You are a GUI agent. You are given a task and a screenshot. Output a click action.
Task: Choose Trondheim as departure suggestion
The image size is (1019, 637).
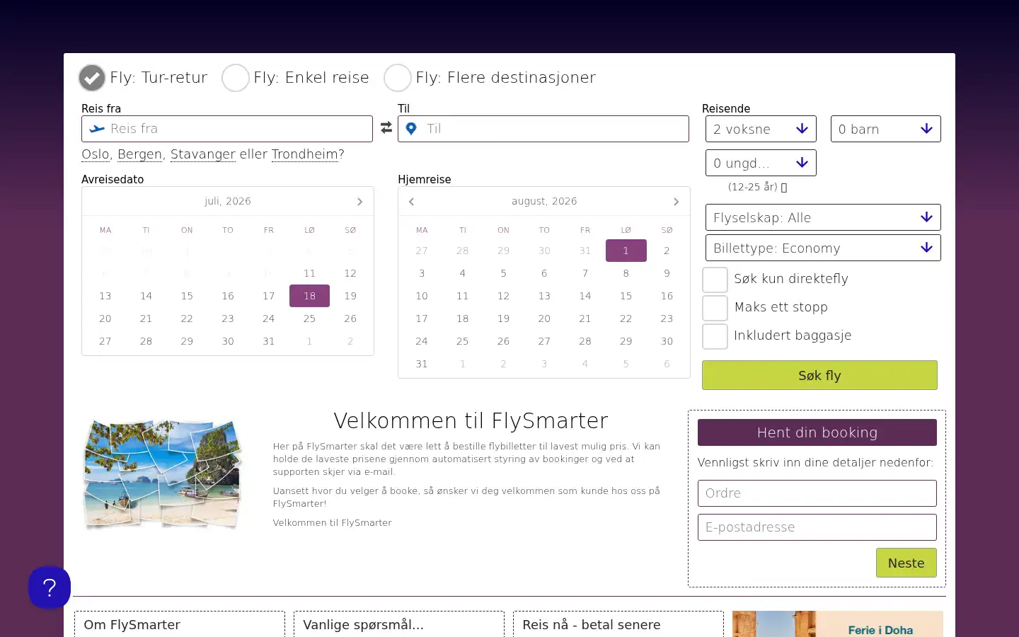pos(305,154)
